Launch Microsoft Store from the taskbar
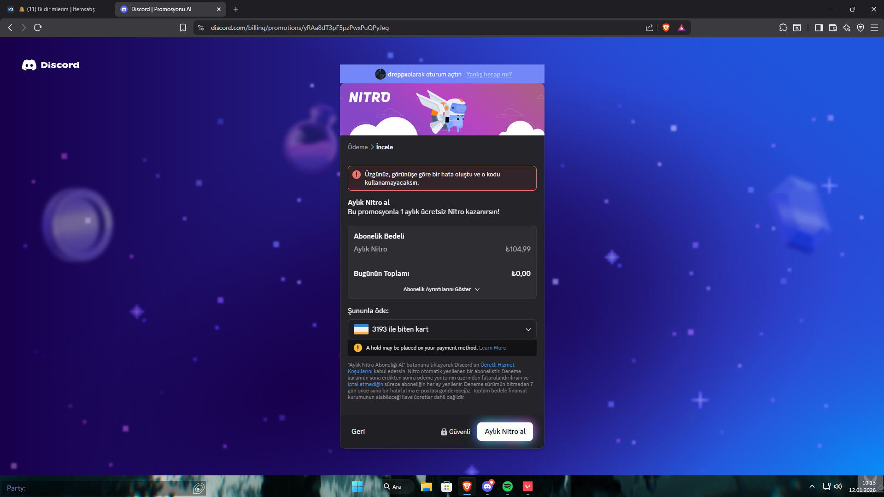This screenshot has height=497, width=884. (447, 486)
